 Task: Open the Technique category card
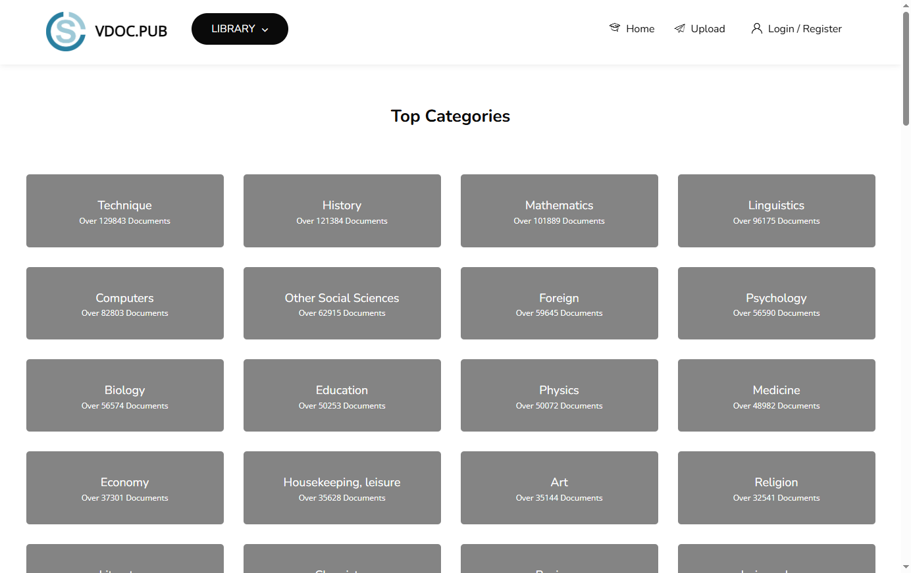125,211
